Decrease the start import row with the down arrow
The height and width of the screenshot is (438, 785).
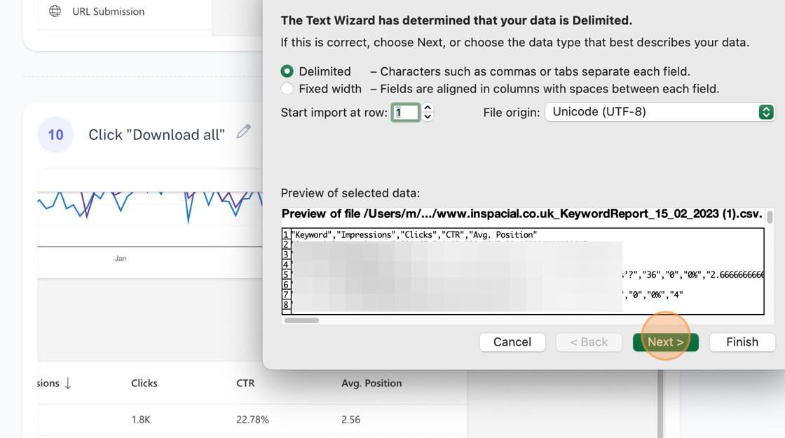[427, 117]
